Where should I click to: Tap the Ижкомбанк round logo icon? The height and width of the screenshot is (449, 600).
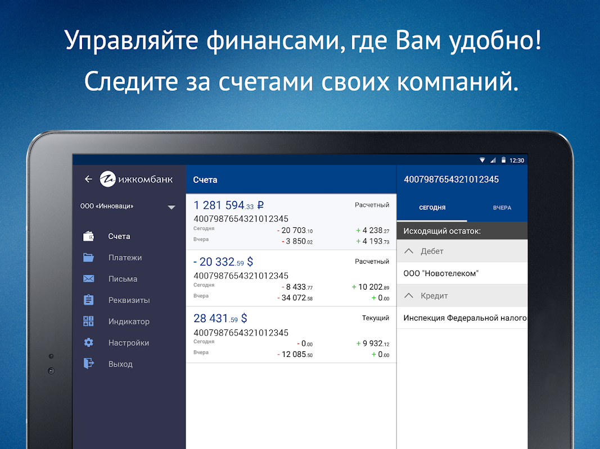coord(107,178)
